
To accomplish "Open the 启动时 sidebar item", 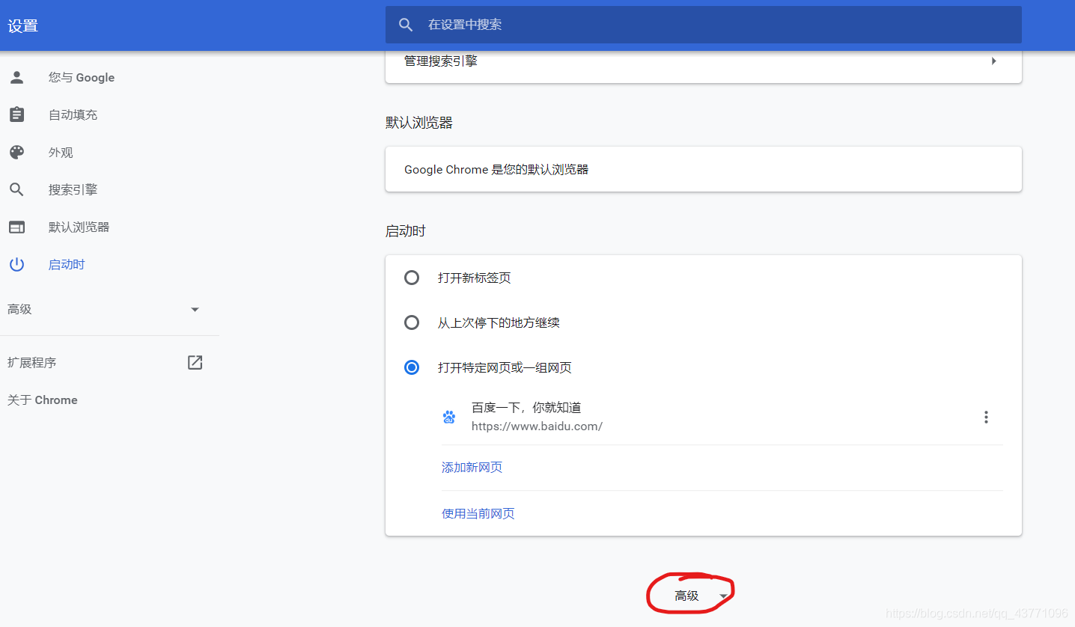I will tap(67, 264).
